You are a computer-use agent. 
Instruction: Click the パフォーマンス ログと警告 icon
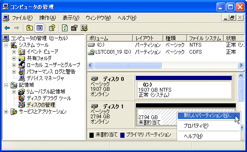click(x=22, y=72)
